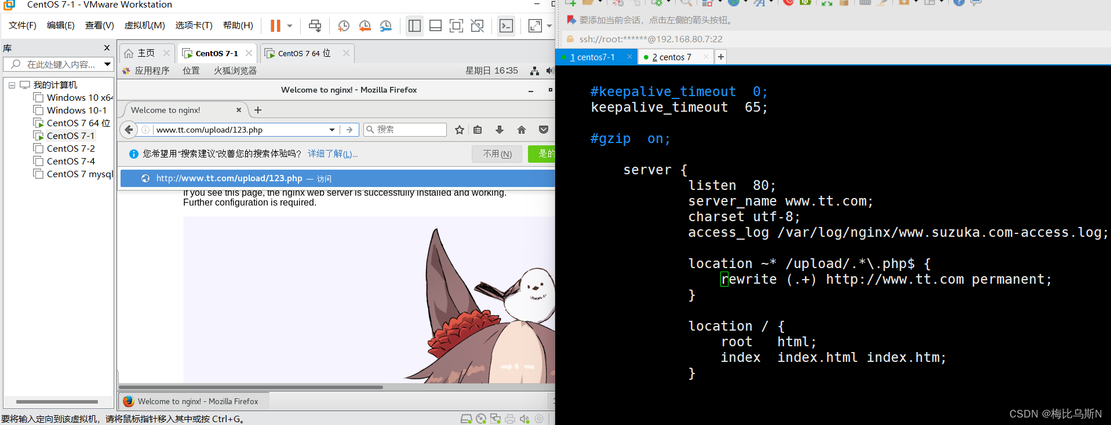Image resolution: width=1111 pixels, height=425 pixels.
Task: Click the VMware stretch guest display icon
Action: point(535,25)
